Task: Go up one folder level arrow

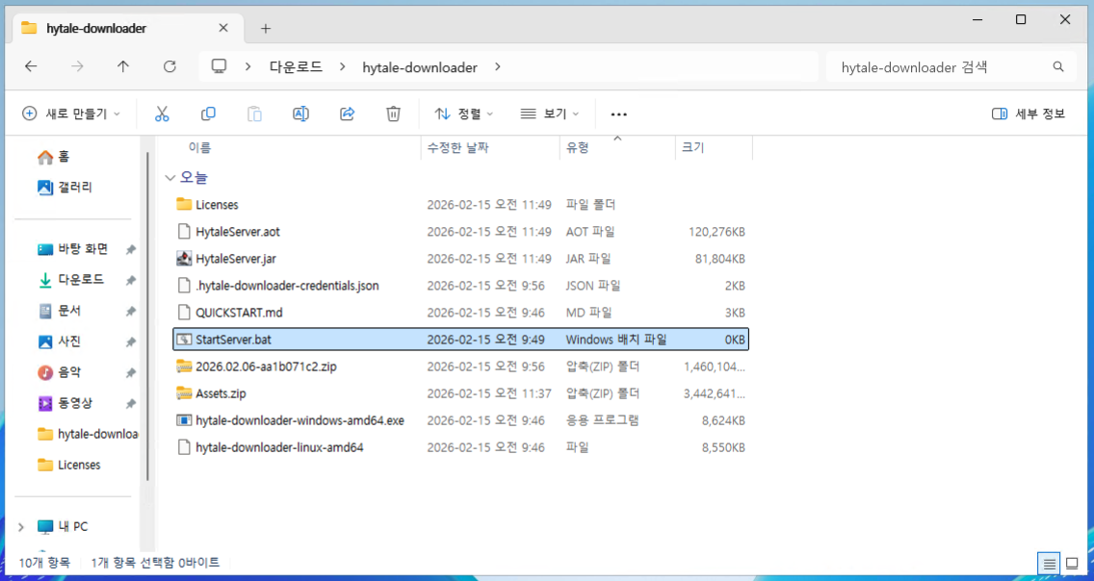Action: [x=123, y=67]
